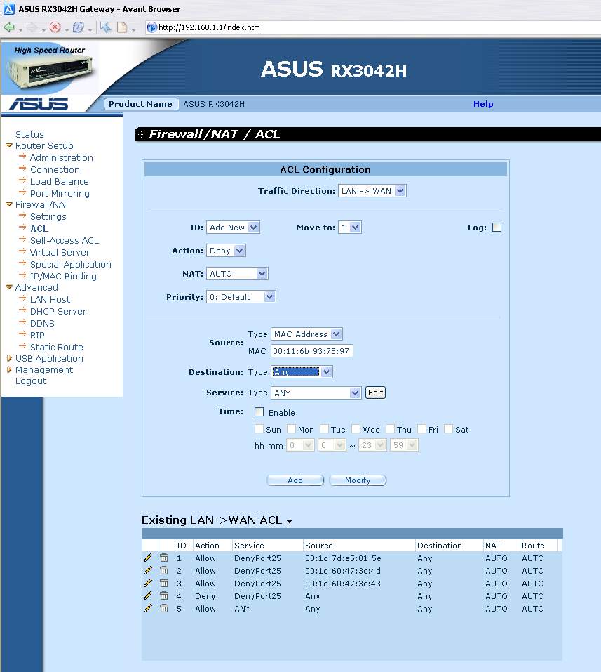Click the Source MAC address input field

tap(312, 351)
